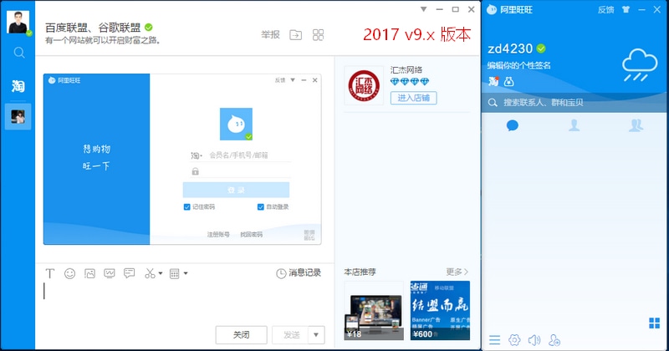This screenshot has width=669, height=351.
Task: Expand the send options dropdown arrow
Action: [316, 335]
